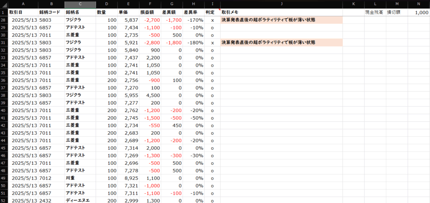Click the 差異率 header cell

point(193,12)
